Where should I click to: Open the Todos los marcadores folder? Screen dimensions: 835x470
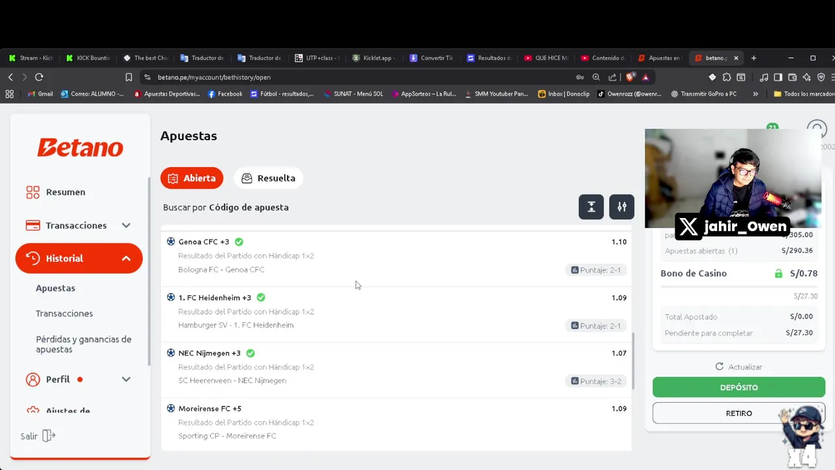pyautogui.click(x=804, y=94)
